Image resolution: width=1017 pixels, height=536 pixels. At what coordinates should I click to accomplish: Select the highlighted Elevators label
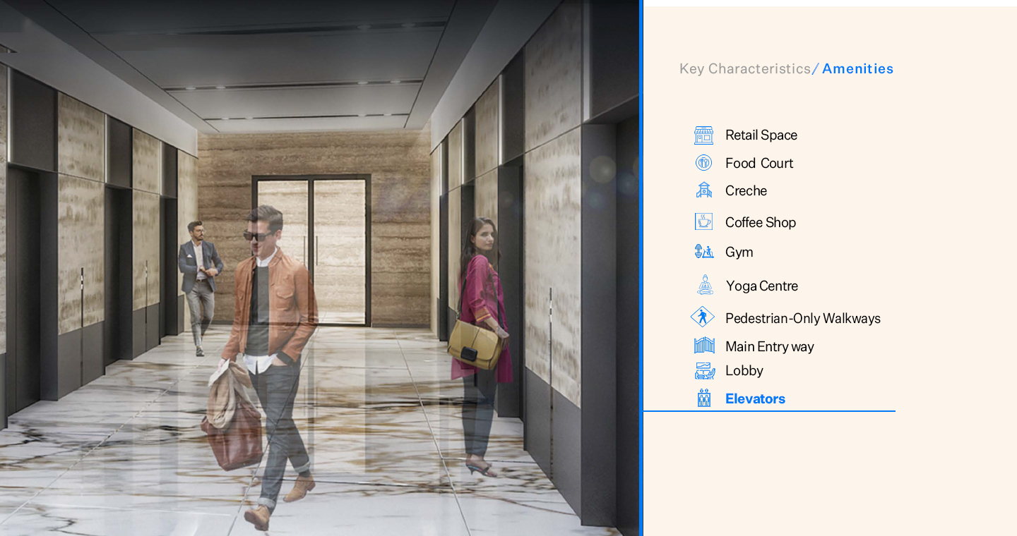(755, 398)
